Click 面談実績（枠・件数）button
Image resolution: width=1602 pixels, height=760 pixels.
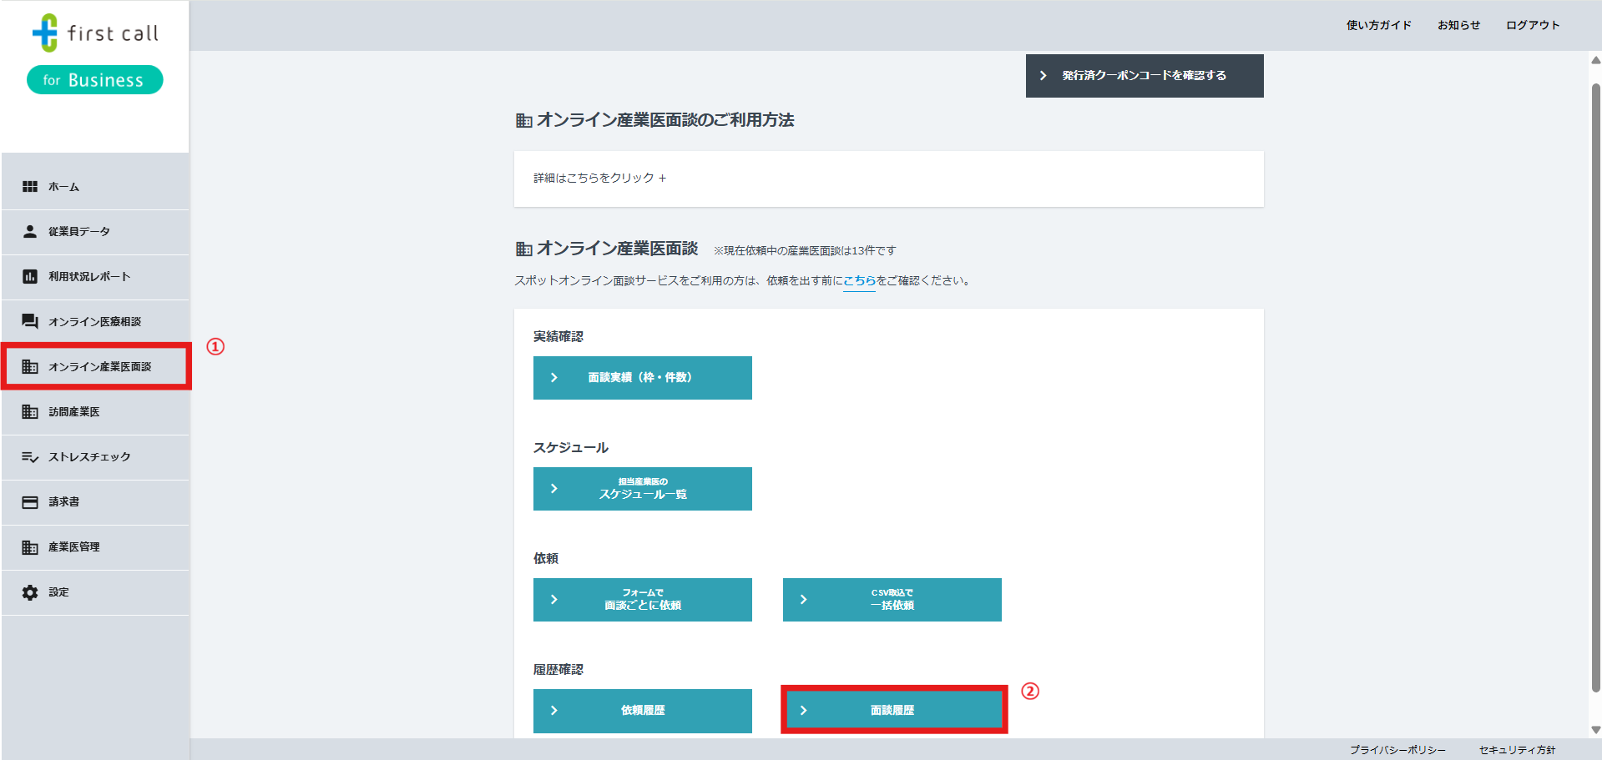point(643,378)
